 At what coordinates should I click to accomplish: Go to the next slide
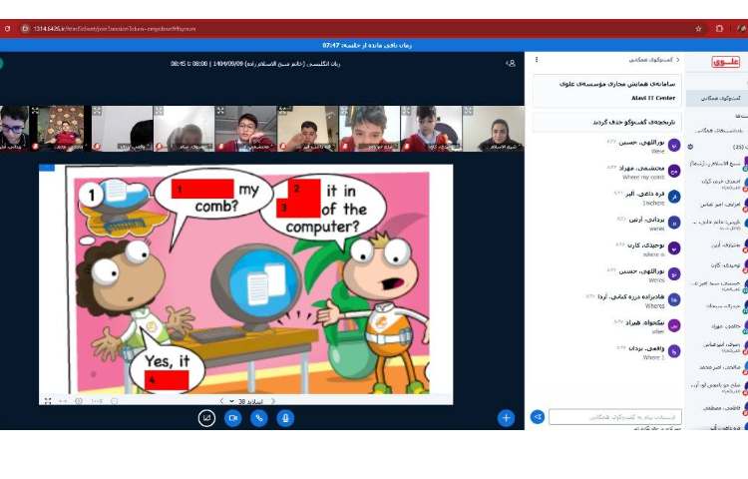click(273, 401)
